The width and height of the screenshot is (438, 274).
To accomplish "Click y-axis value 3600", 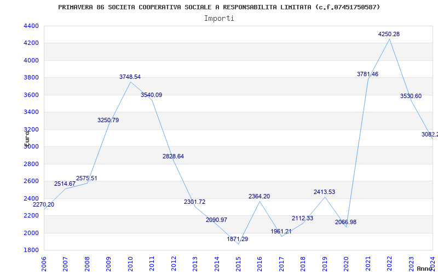I will (31, 95).
